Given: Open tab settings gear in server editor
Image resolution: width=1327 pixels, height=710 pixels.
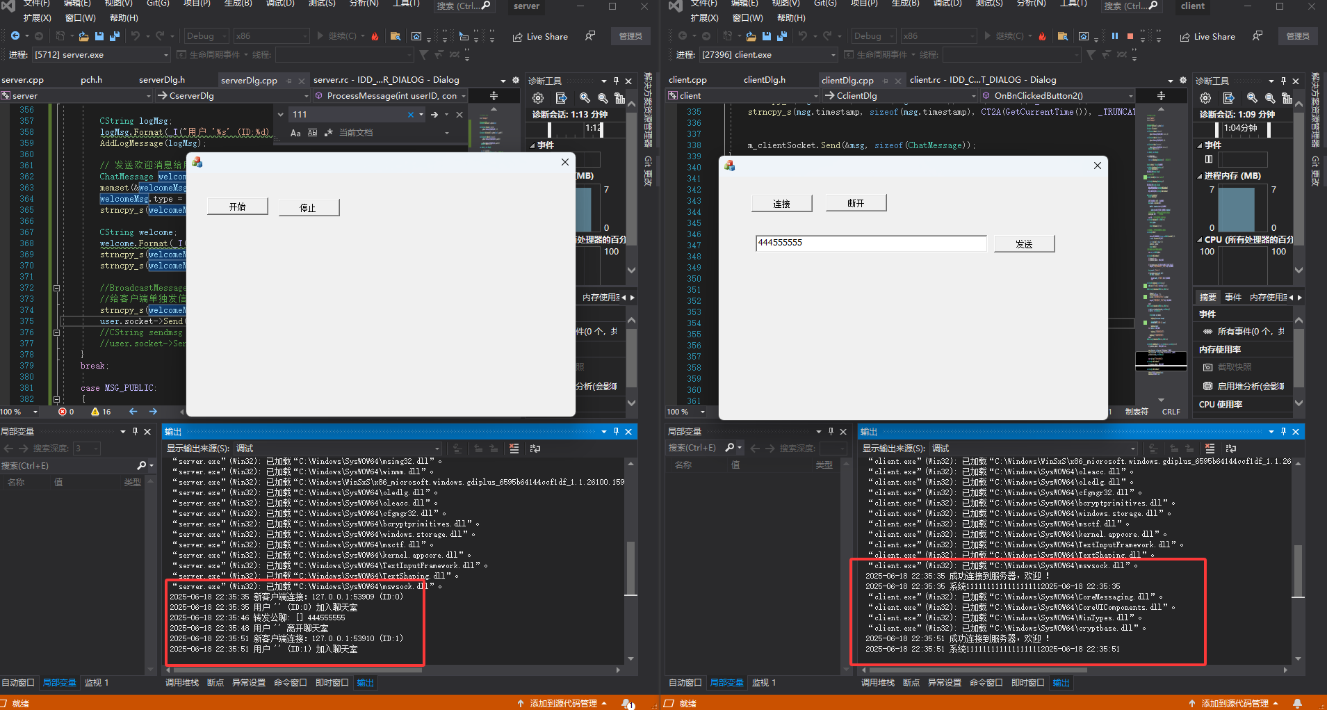Looking at the screenshot, I should (516, 80).
